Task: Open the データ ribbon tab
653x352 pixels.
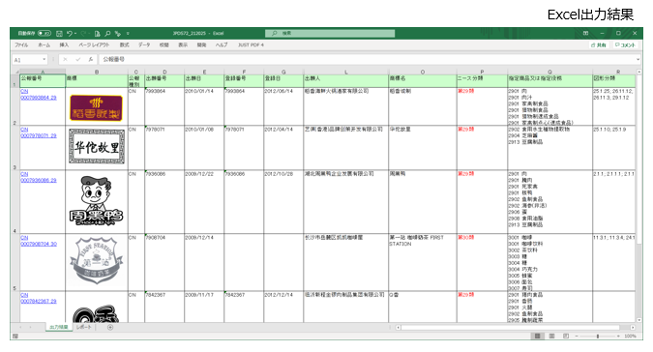Action: coord(144,44)
